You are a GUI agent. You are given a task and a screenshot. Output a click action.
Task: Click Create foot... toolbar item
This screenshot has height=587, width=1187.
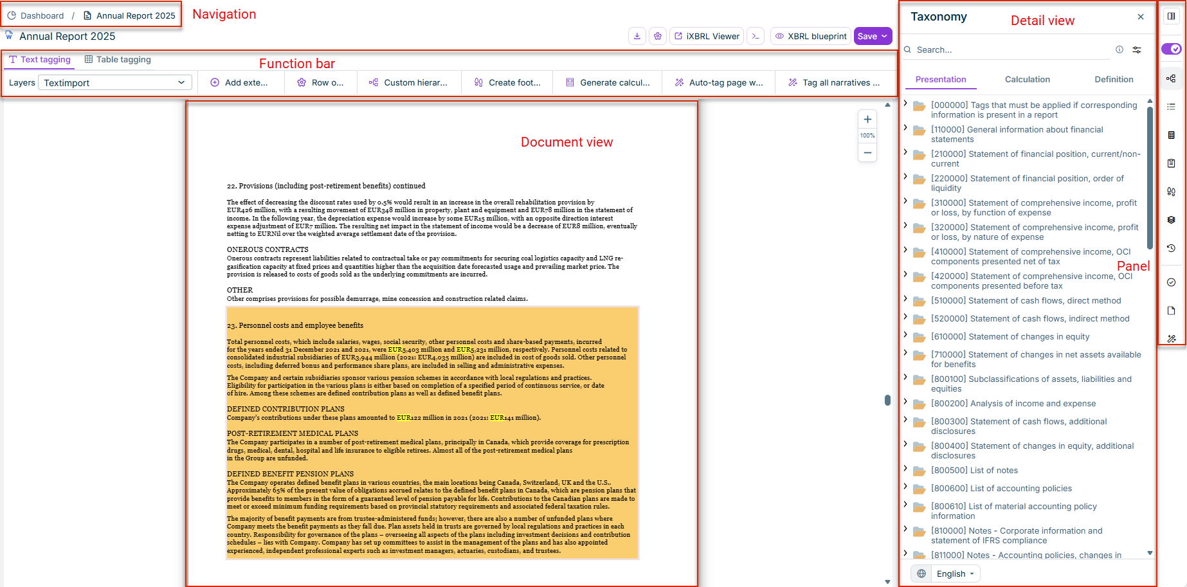click(507, 82)
